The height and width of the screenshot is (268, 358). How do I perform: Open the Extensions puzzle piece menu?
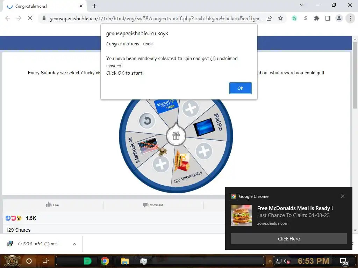coord(316,18)
